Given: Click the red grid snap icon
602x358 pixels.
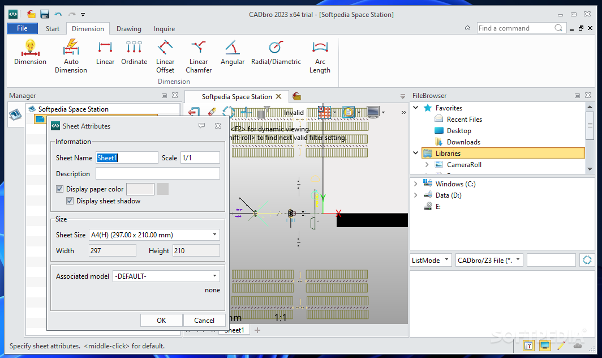Looking at the screenshot, I should [x=324, y=112].
